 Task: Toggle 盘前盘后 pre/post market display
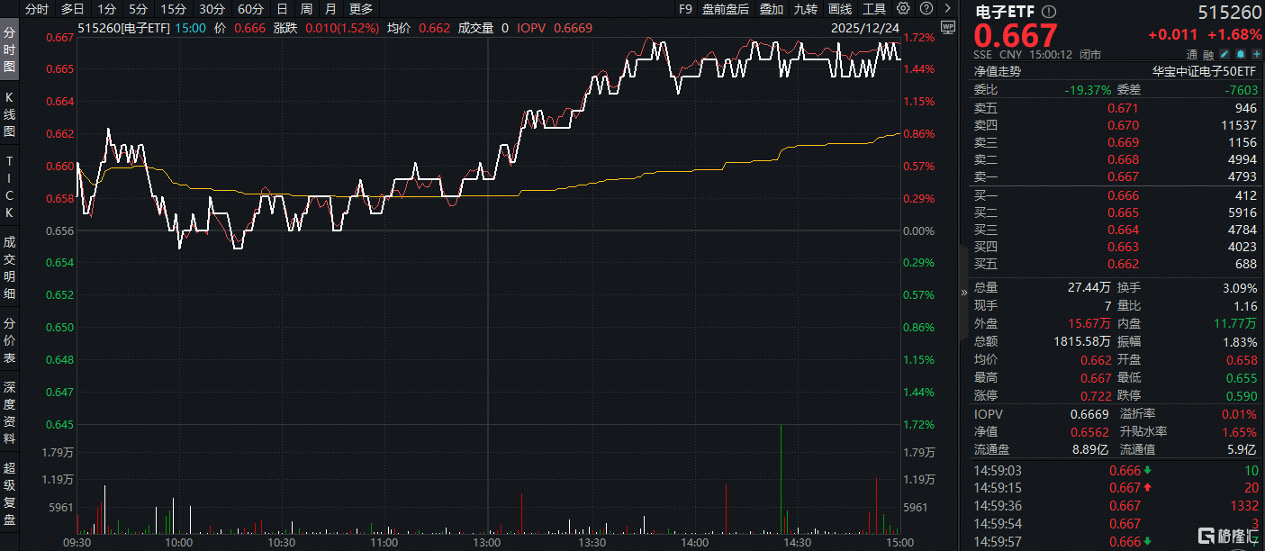pos(725,9)
